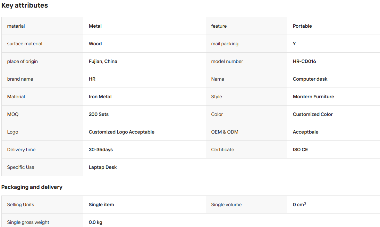Click the Fujian, China origin value
Viewport: 380px width, 227px height.
[103, 61]
